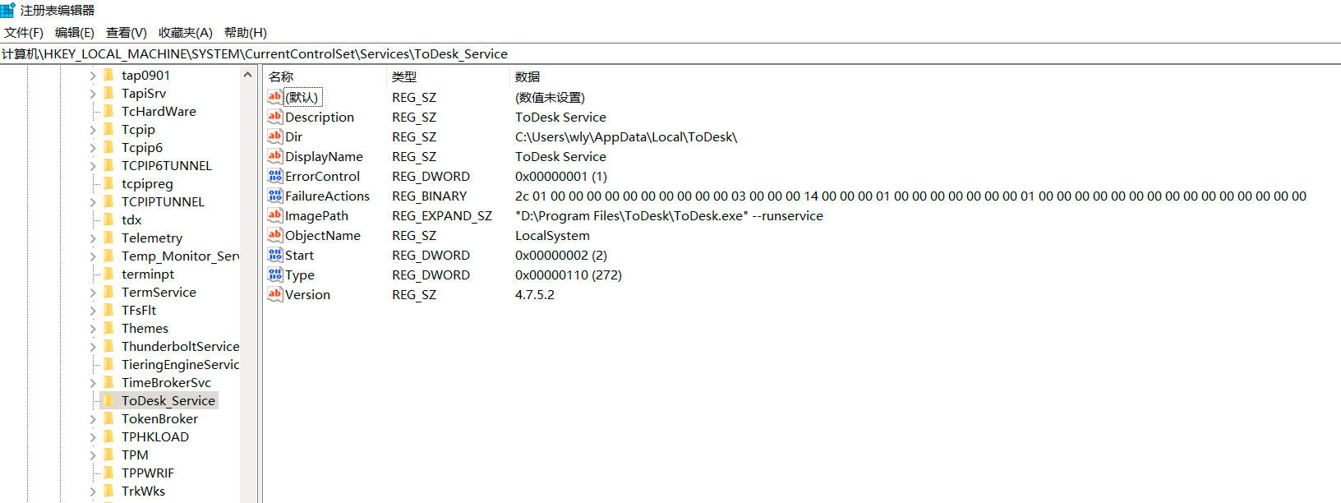Expand the Themes key
The width and height of the screenshot is (1341, 503).
coord(93,329)
